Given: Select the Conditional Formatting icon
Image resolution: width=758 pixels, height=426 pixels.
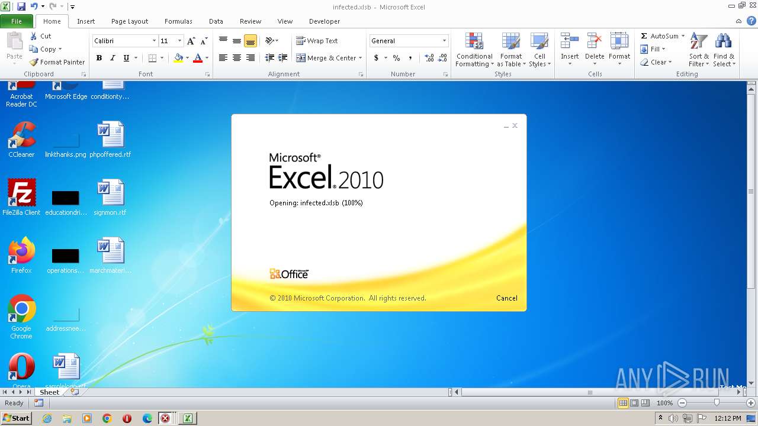Looking at the screenshot, I should pos(474,41).
